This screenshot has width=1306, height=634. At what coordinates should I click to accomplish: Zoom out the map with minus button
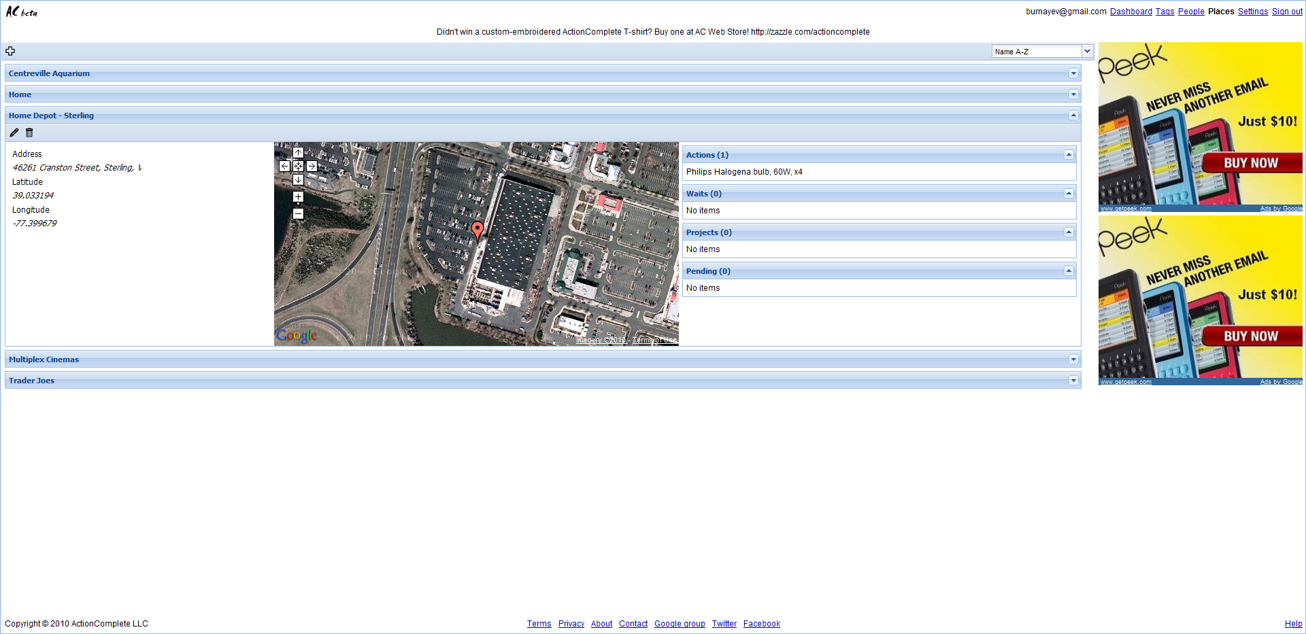tap(298, 213)
